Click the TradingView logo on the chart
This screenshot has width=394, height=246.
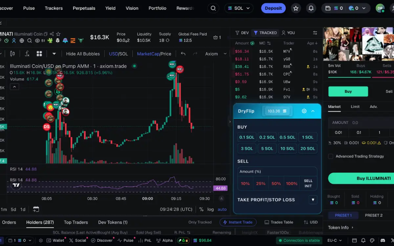[x=16, y=185]
